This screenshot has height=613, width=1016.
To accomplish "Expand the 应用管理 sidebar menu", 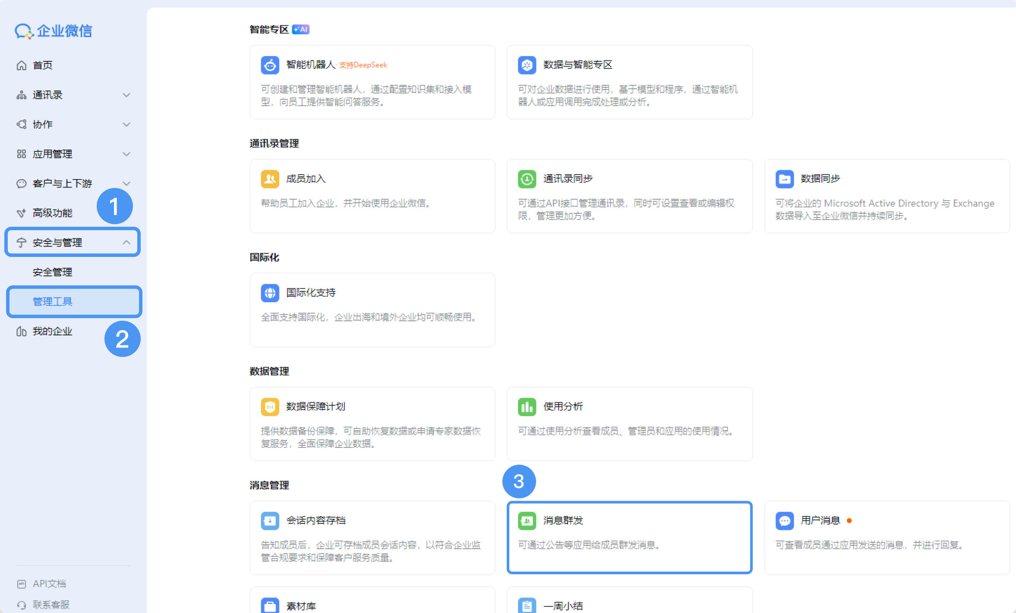I will [126, 154].
